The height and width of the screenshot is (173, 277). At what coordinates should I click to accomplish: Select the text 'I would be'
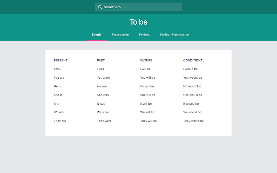(x=190, y=69)
